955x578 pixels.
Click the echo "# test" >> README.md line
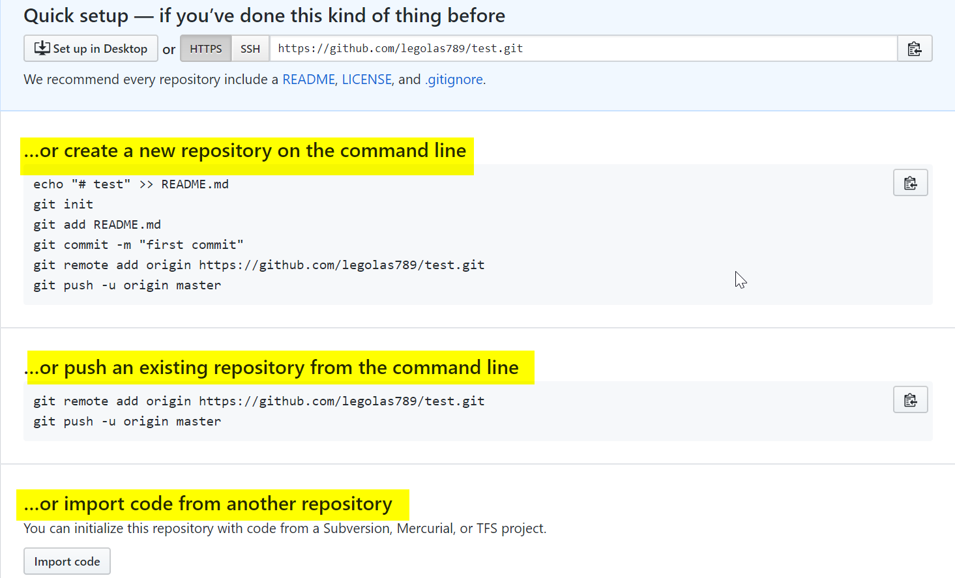(131, 184)
